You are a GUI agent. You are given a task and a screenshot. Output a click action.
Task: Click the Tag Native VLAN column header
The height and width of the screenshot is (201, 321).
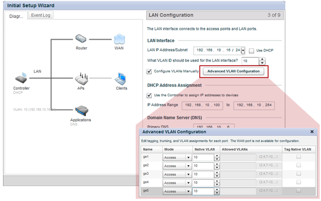coord(298,149)
